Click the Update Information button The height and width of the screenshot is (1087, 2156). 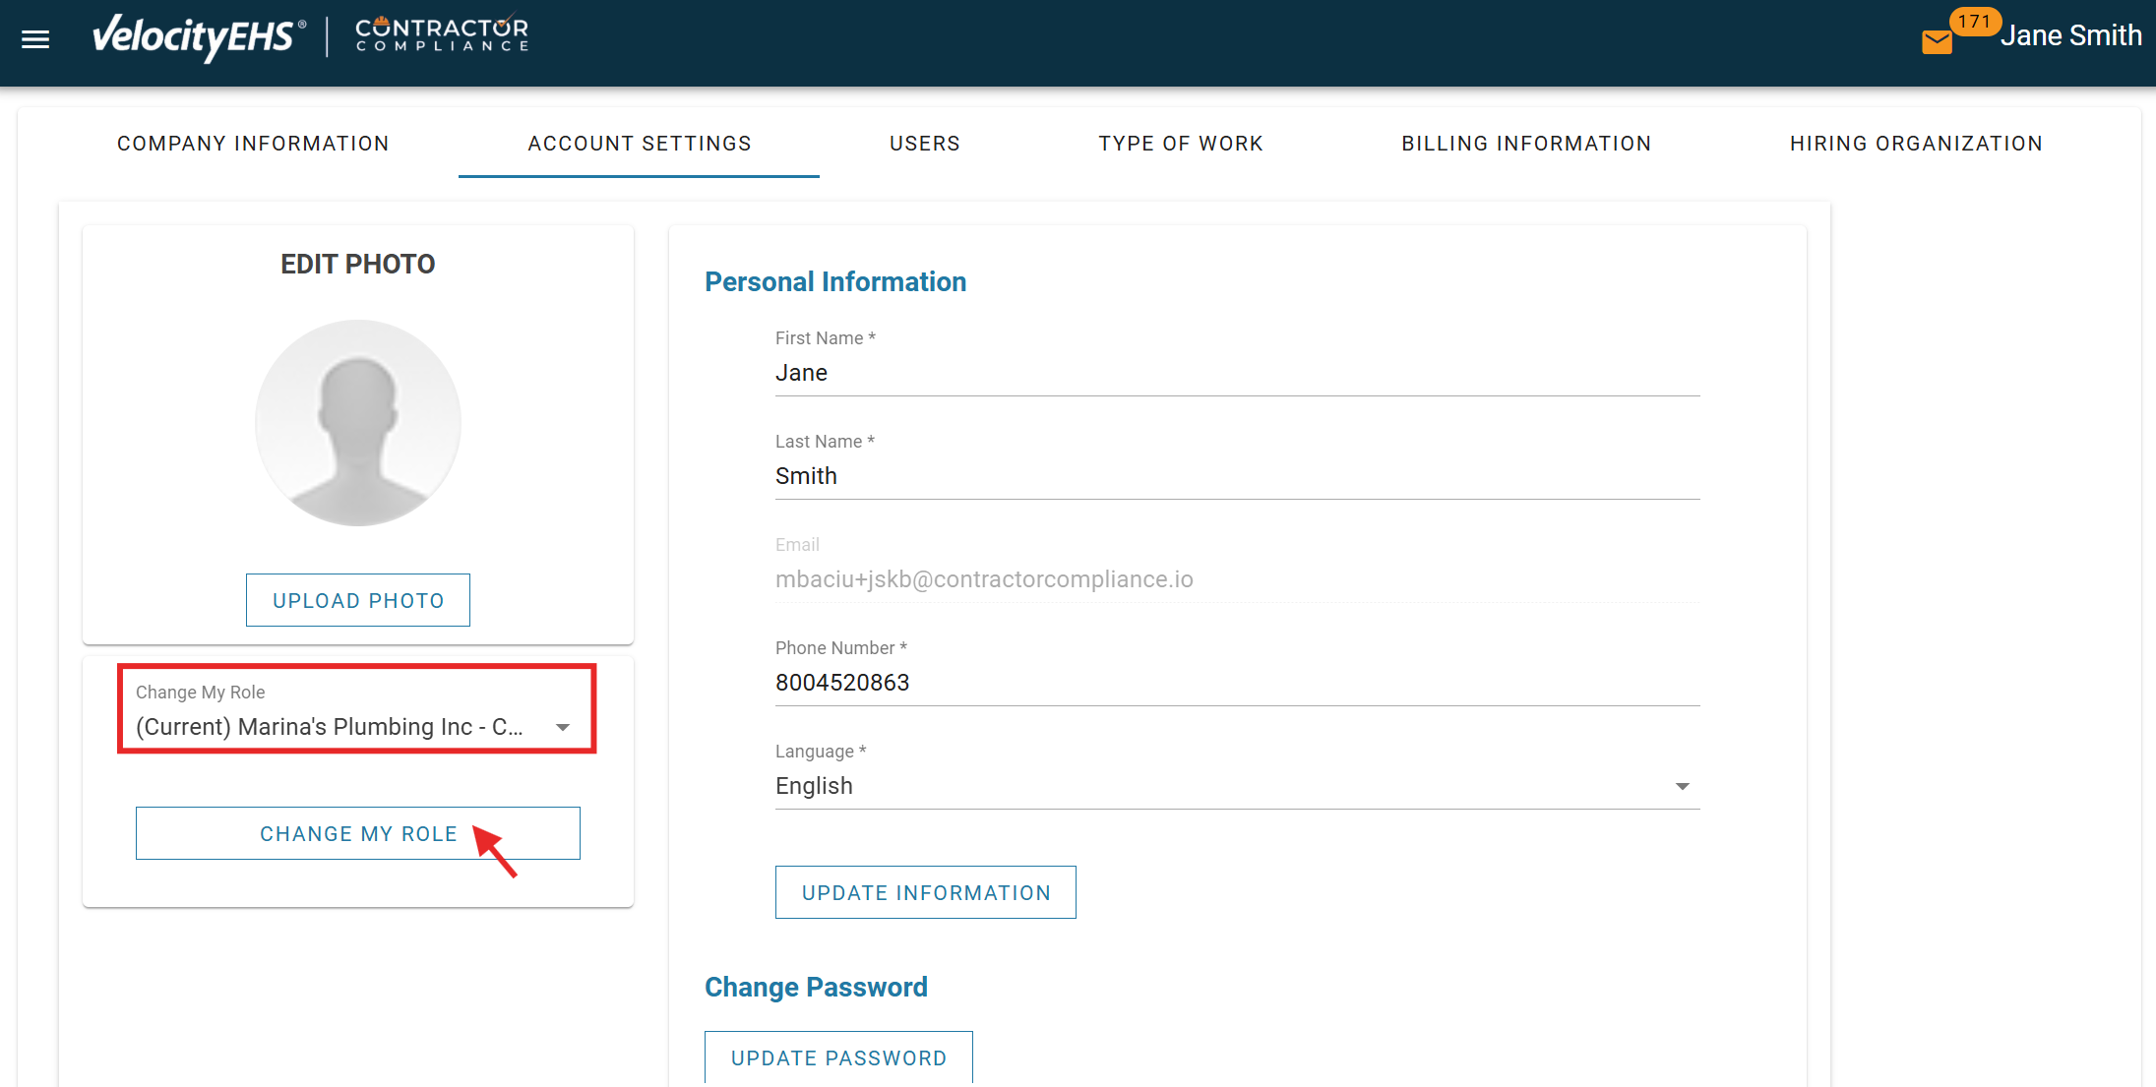point(926,892)
